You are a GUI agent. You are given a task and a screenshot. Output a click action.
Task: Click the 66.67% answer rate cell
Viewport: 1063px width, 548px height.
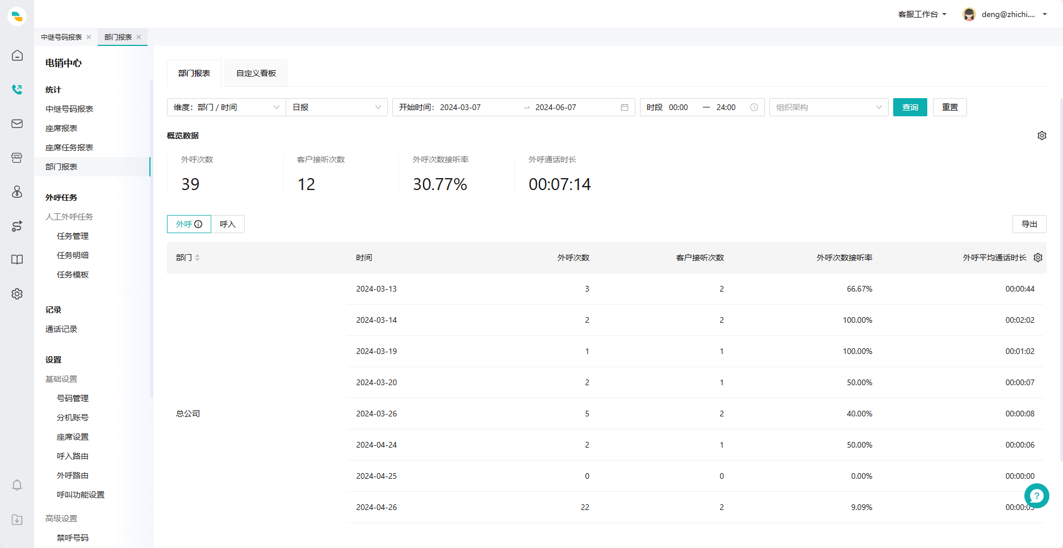(x=860, y=289)
